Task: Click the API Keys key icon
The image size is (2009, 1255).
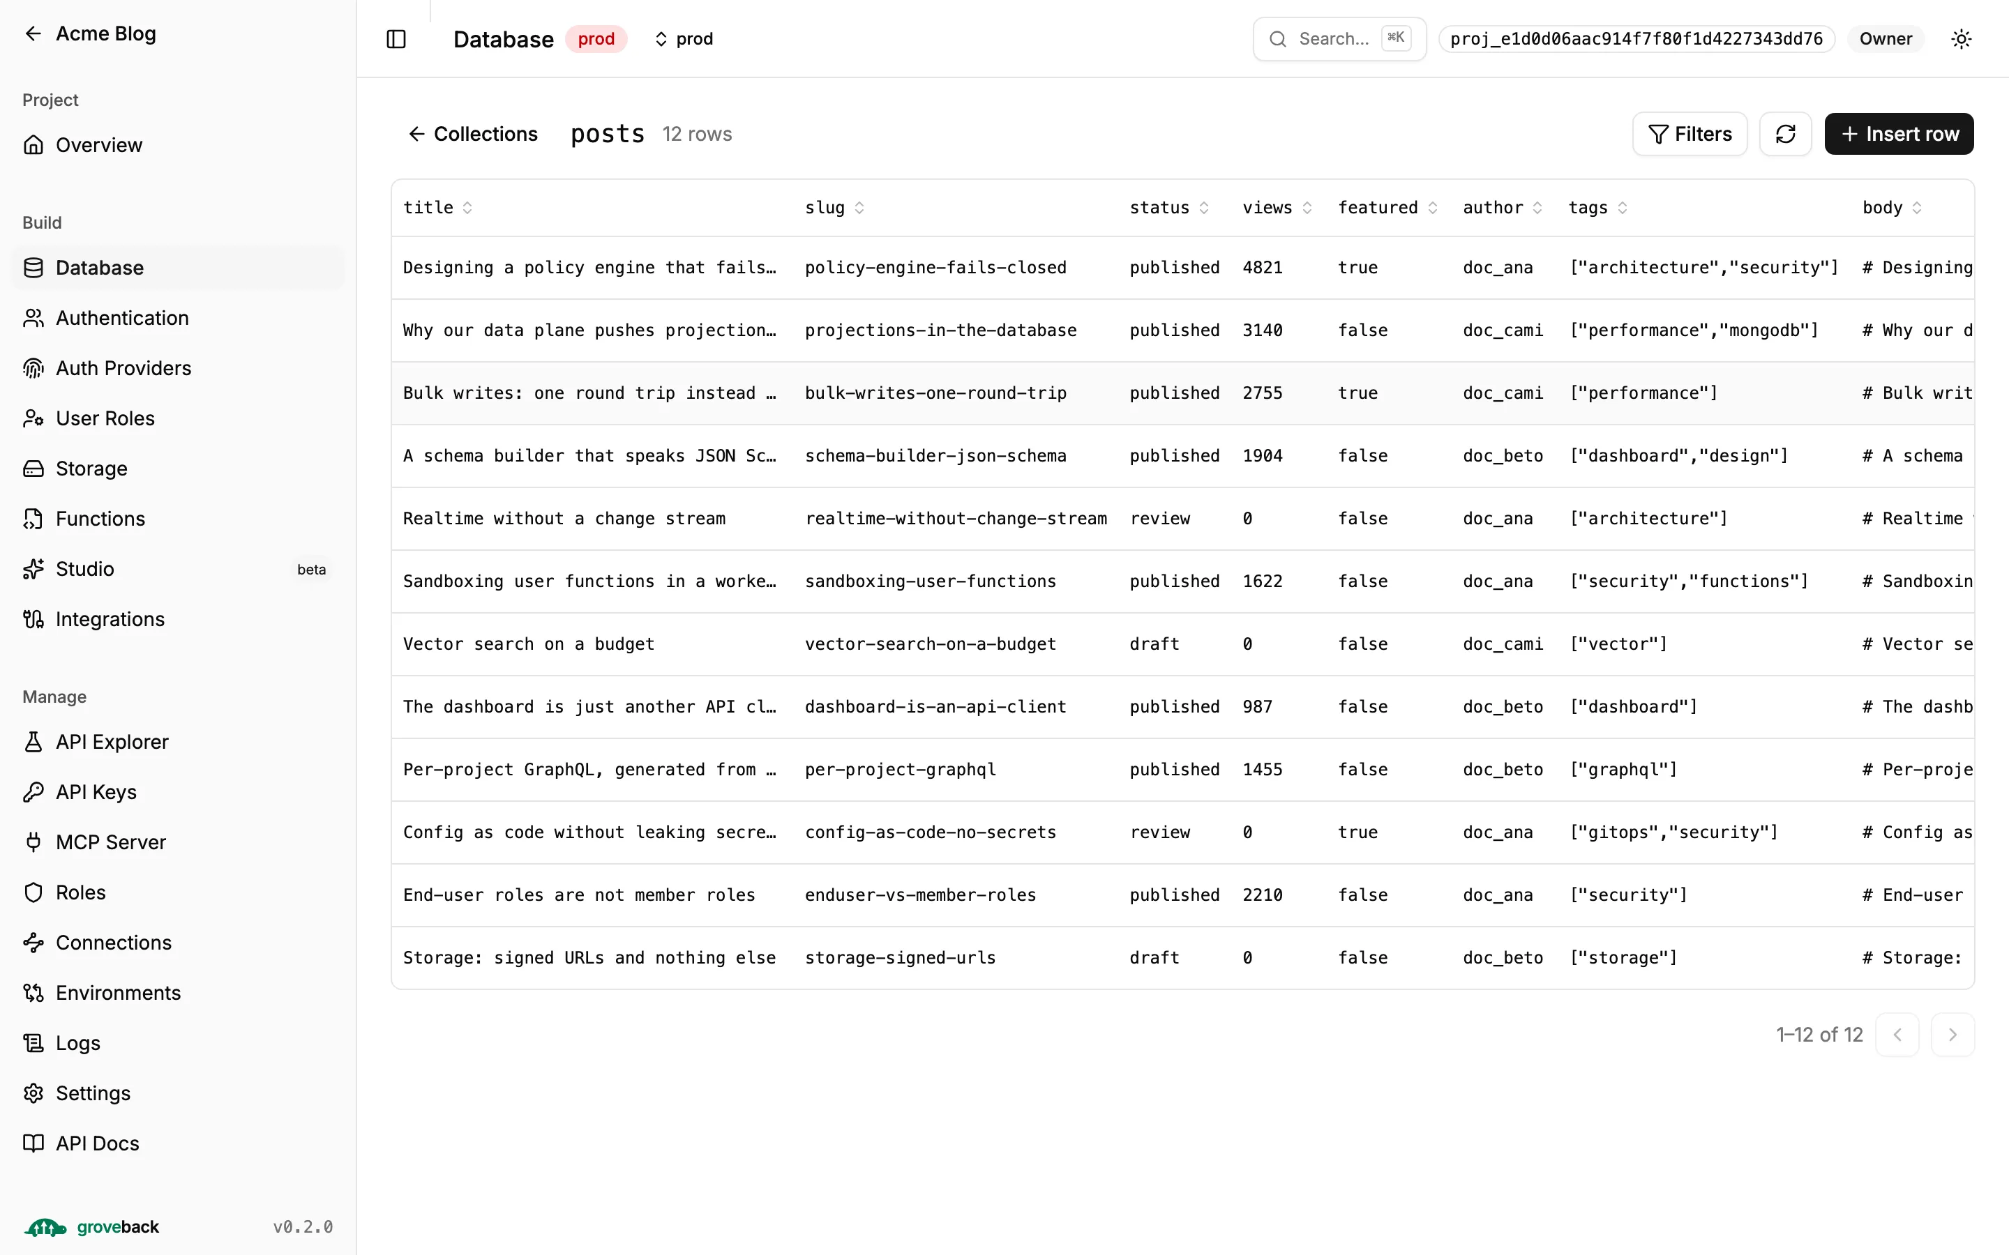Action: pyautogui.click(x=33, y=793)
